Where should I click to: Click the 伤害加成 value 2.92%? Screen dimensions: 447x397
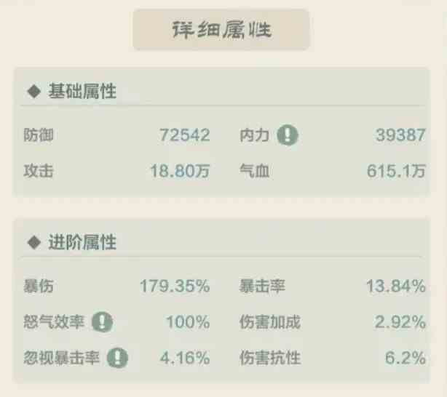400,322
